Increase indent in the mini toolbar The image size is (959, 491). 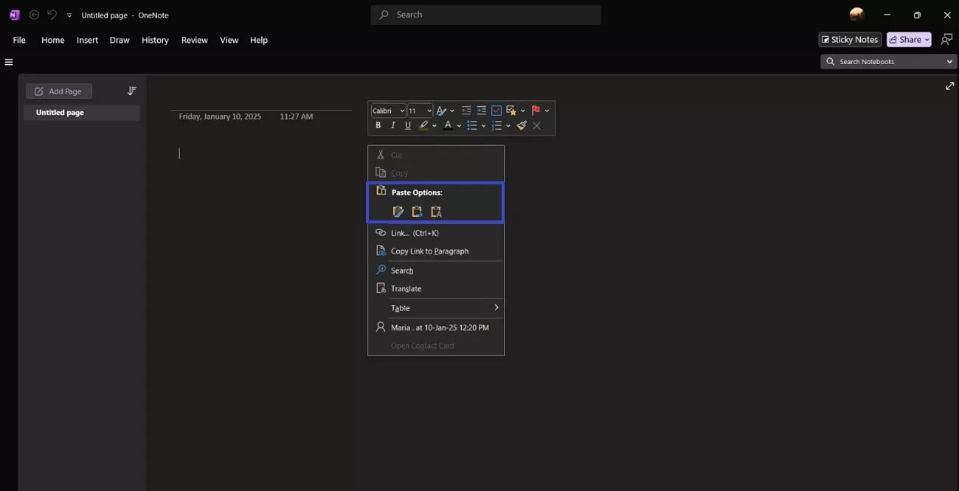pos(481,111)
